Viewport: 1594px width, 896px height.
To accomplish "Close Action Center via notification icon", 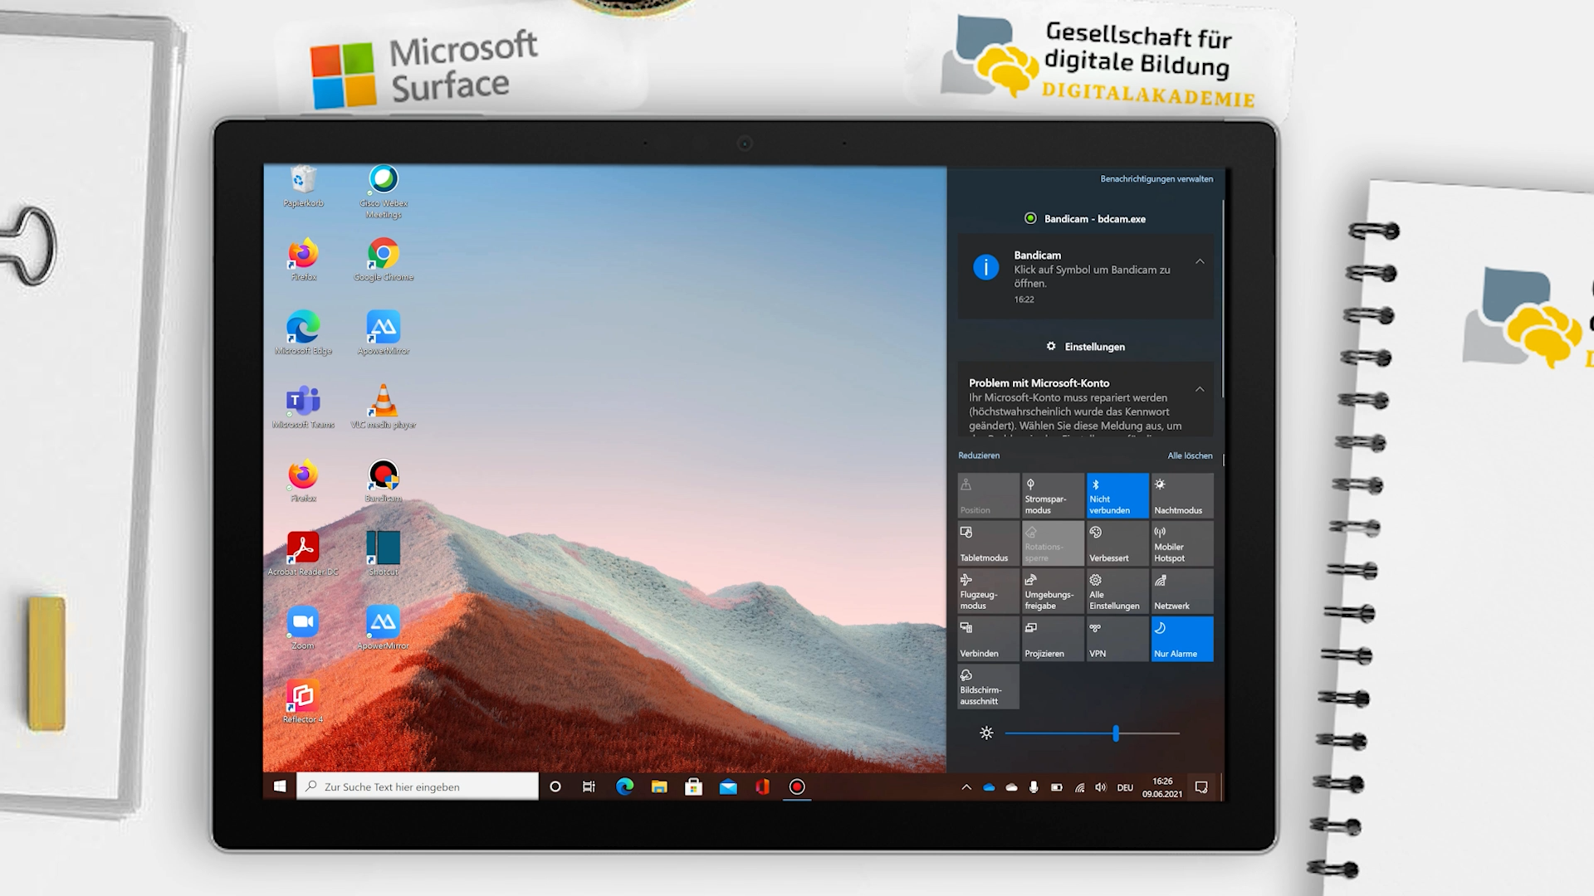I will coord(1201,787).
